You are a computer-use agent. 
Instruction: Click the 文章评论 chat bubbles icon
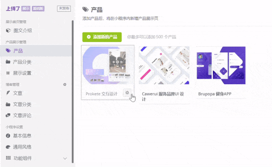pos(8,116)
